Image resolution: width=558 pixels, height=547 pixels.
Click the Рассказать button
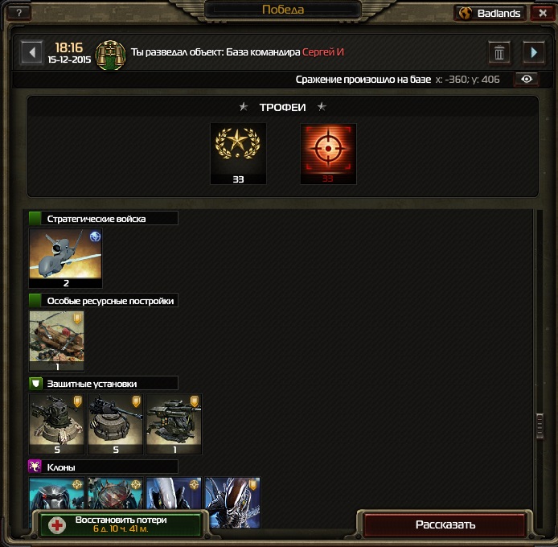coord(445,524)
